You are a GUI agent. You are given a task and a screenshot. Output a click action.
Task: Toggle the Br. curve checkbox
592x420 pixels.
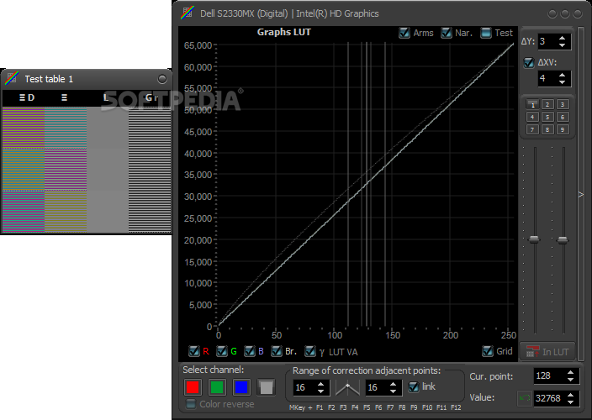(277, 351)
